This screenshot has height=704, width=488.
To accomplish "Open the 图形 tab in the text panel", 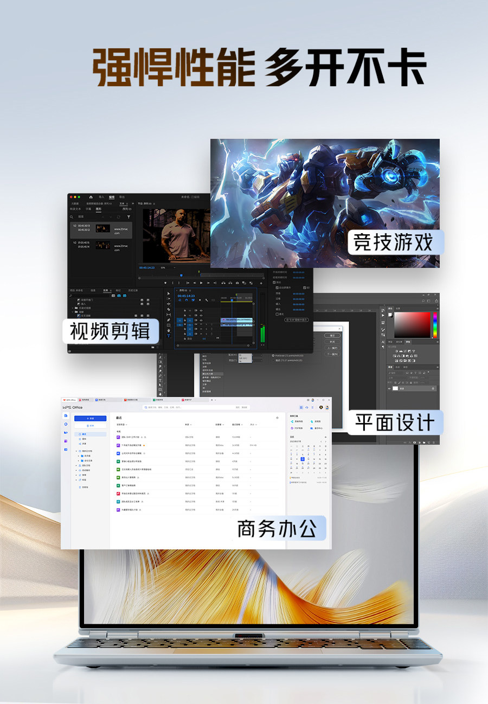I will (99, 209).
